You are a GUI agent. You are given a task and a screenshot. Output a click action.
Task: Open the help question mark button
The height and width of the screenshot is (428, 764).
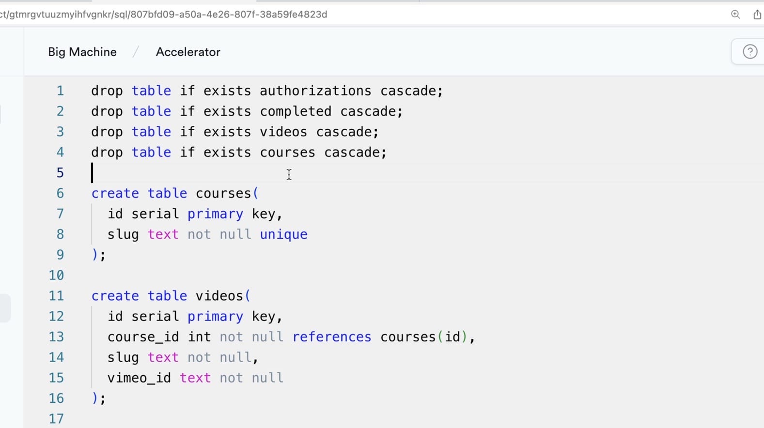[749, 52]
